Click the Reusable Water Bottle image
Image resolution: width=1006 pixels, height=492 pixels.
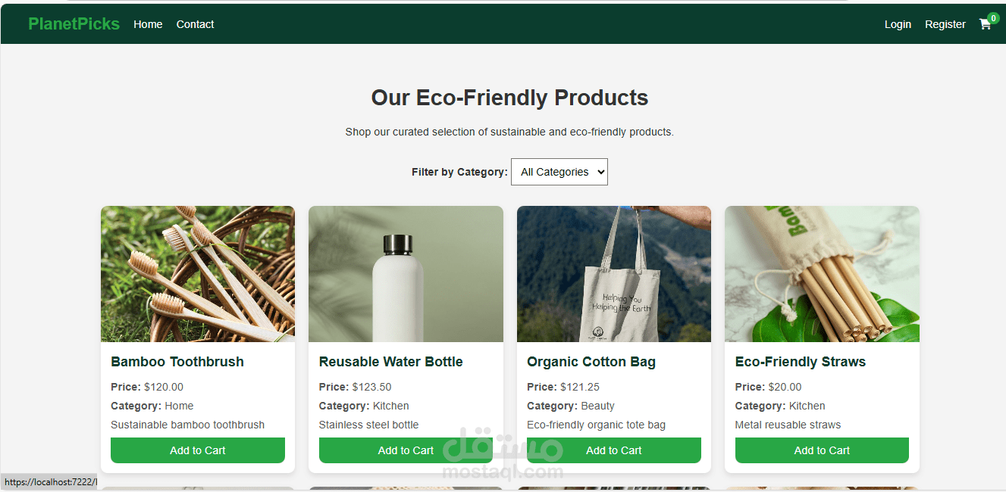406,274
